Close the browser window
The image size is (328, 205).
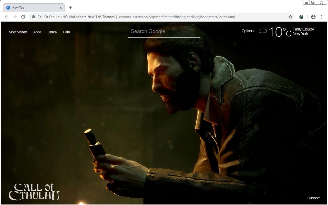[321, 3]
